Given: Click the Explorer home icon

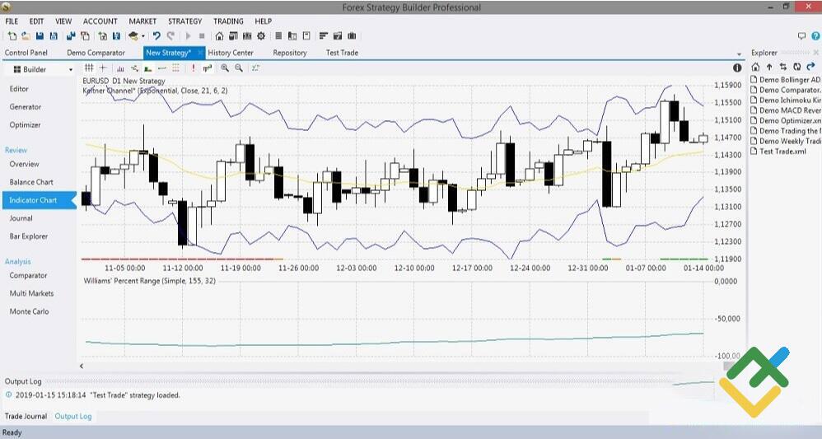Looking at the screenshot, I should (755, 67).
